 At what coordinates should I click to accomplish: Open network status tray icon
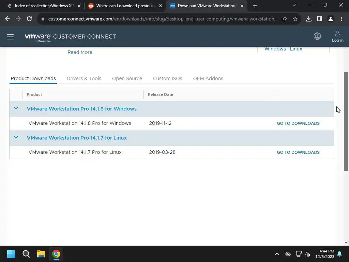[299, 254]
